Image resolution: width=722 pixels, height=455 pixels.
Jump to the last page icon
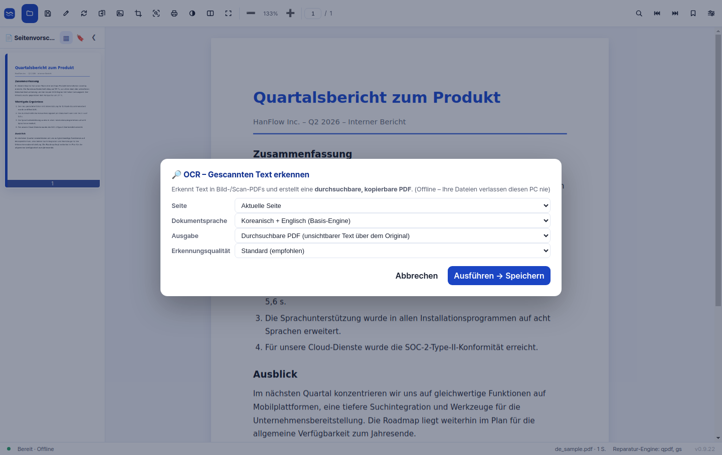(x=675, y=14)
